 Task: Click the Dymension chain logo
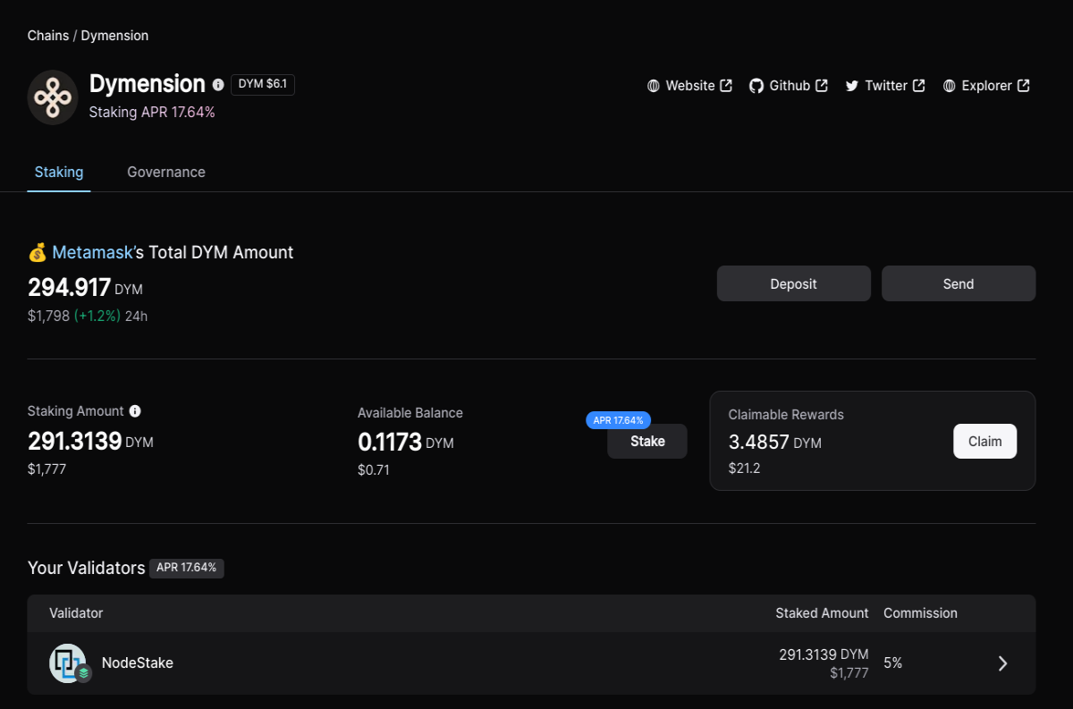point(53,97)
